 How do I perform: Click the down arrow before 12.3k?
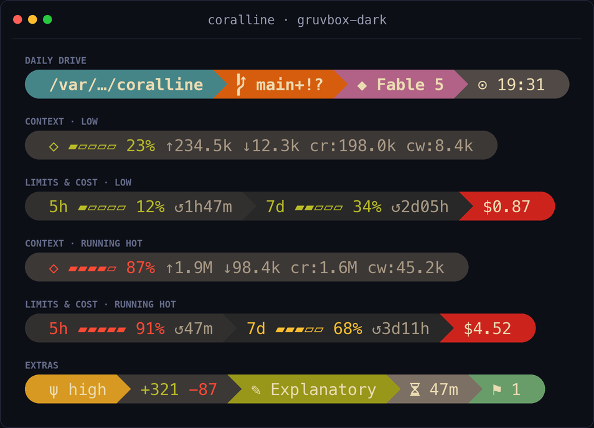(x=246, y=146)
